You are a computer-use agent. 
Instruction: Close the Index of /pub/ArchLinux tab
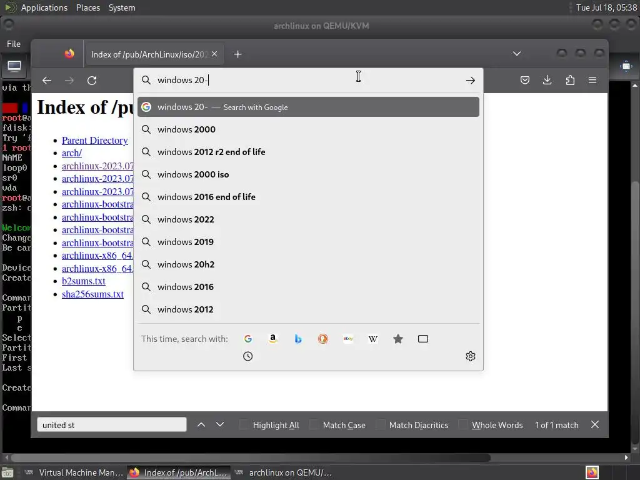click(x=214, y=54)
